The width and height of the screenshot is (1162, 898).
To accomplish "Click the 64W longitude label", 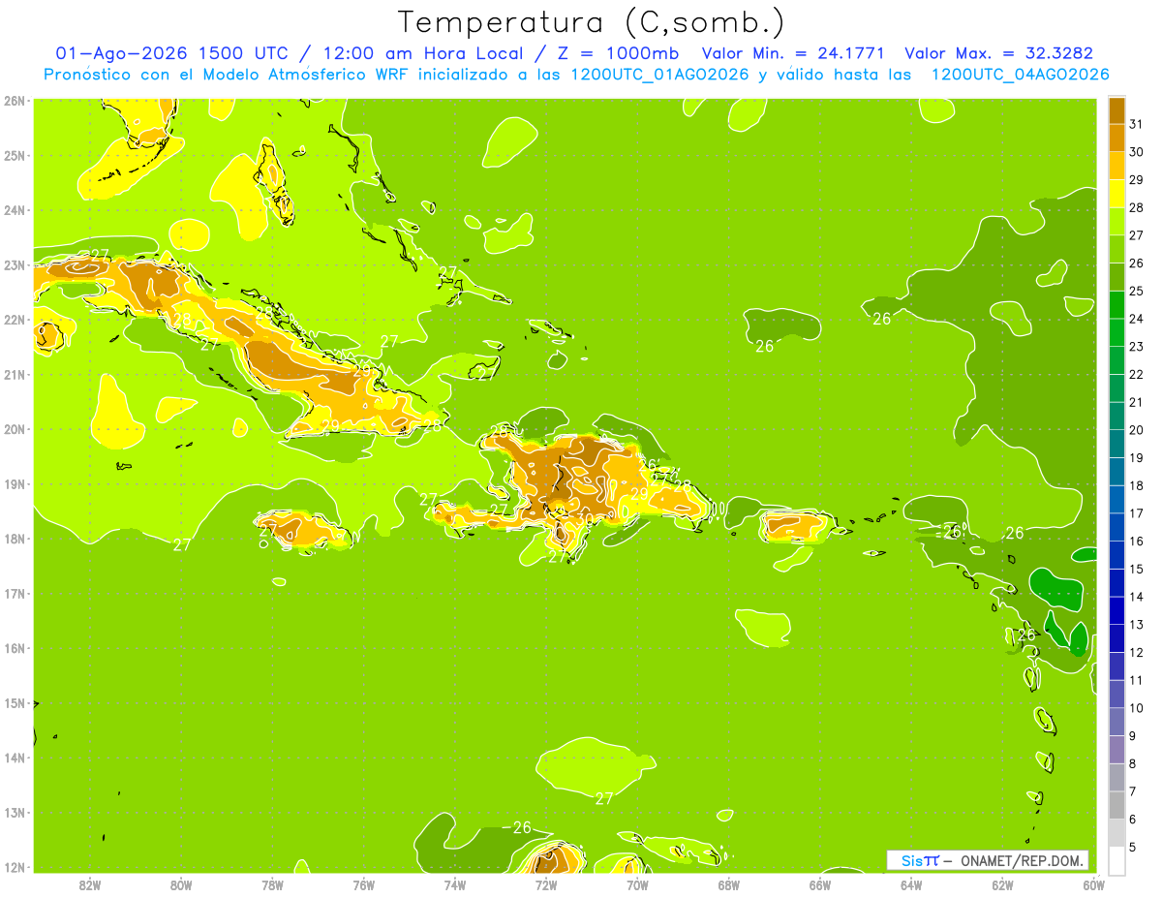I will click(x=911, y=884).
